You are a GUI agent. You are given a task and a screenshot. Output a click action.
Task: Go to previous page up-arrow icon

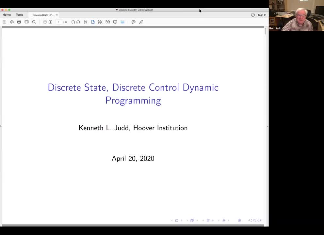(45, 22)
